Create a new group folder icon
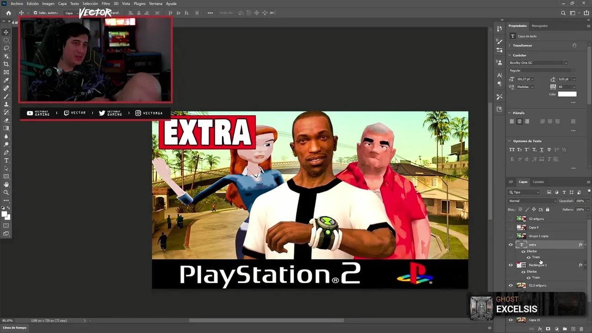 [565, 329]
